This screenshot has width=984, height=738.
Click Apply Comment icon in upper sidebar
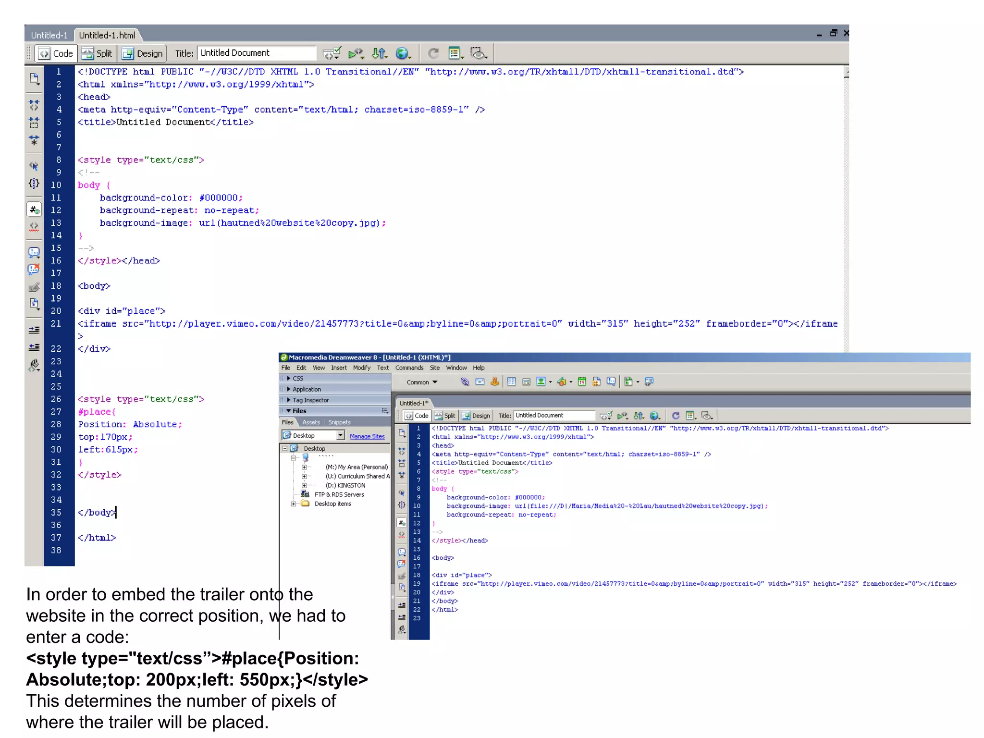(x=34, y=252)
